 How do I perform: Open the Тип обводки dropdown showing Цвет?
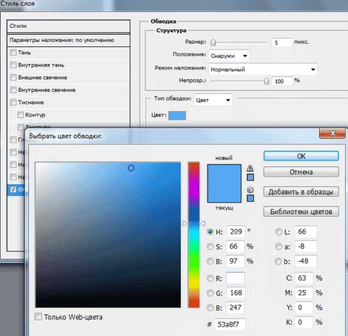213,100
